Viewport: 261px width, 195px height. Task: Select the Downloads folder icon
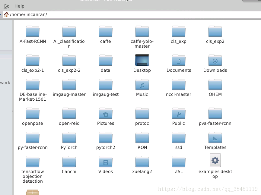(x=215, y=60)
